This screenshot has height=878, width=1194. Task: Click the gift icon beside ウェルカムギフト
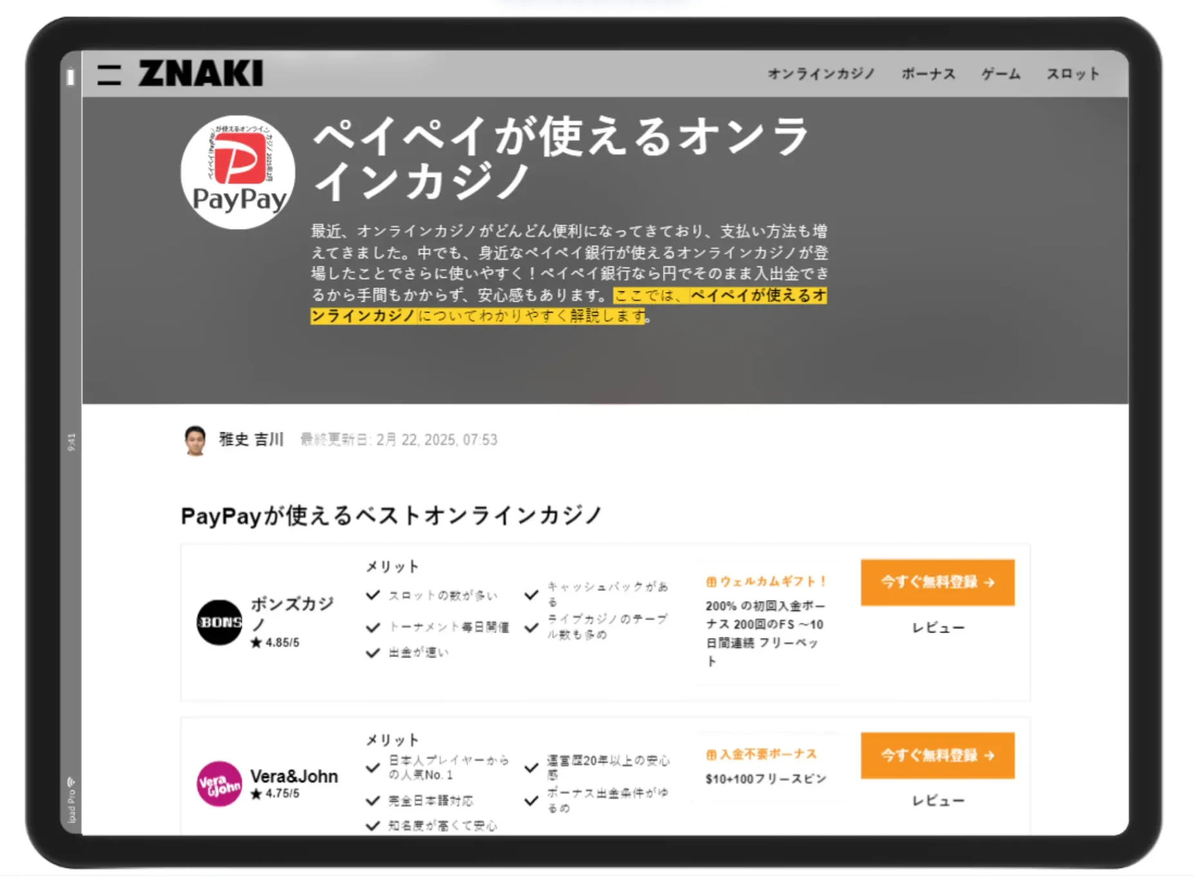[x=711, y=581]
